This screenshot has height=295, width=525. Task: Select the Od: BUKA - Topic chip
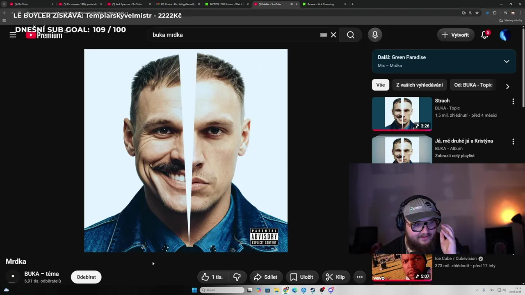coord(473,85)
